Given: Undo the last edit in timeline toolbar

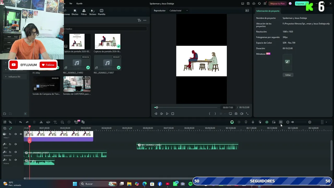Looking at the screenshot, I should coord(20,122).
